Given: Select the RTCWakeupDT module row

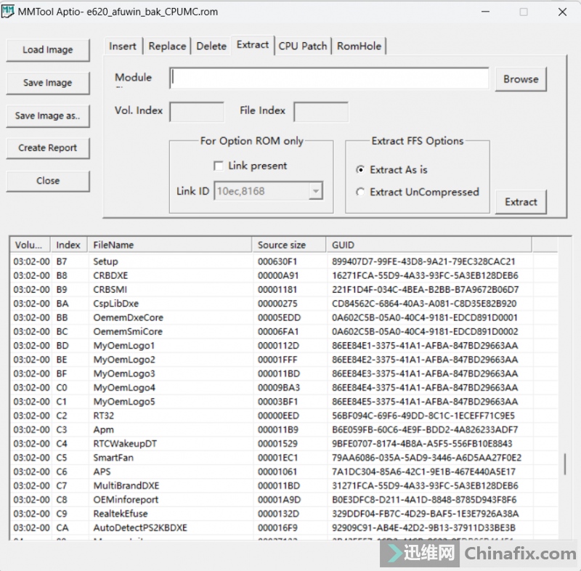Looking at the screenshot, I should (284, 444).
